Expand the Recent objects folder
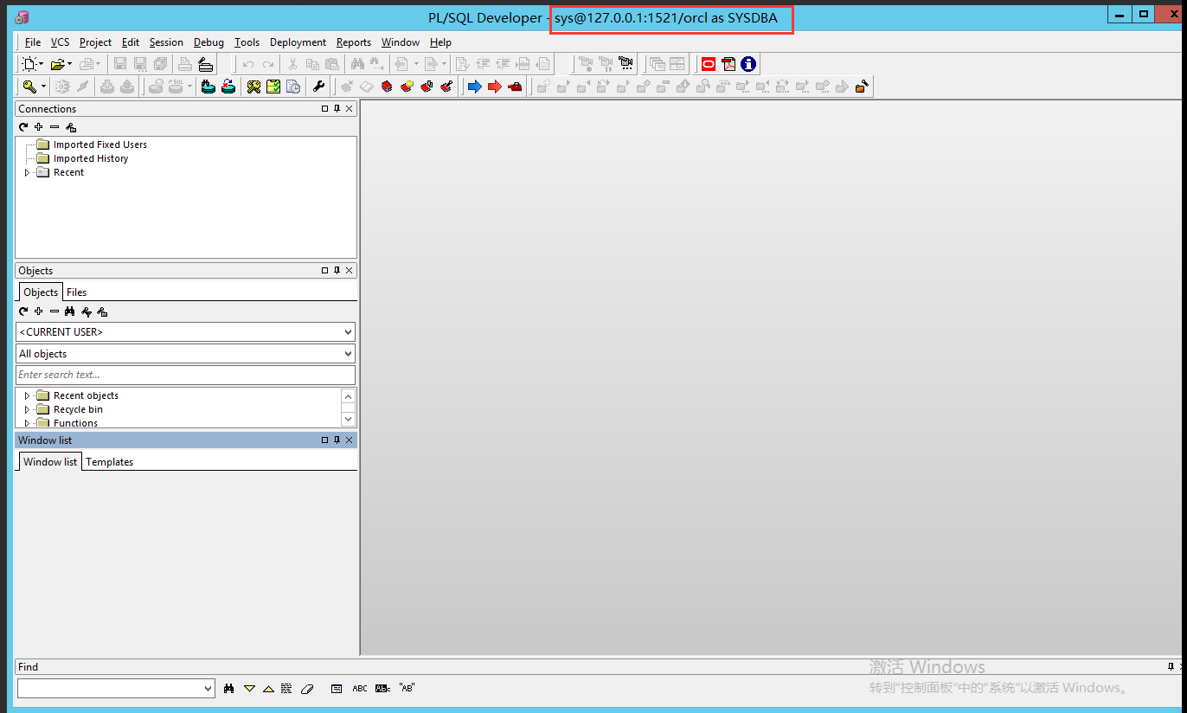The height and width of the screenshot is (713, 1187). click(x=27, y=396)
